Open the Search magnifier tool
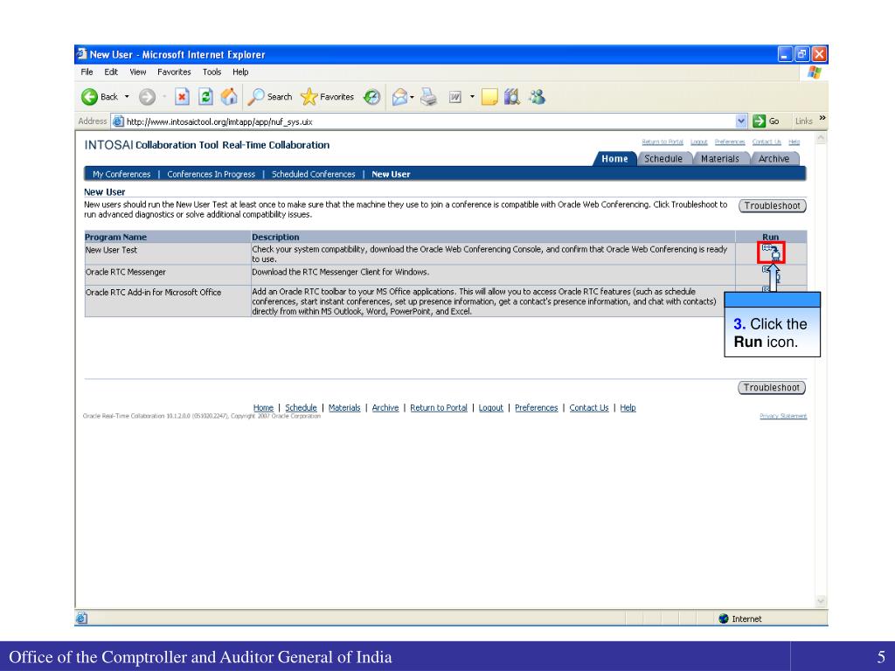This screenshot has width=895, height=671. click(270, 97)
